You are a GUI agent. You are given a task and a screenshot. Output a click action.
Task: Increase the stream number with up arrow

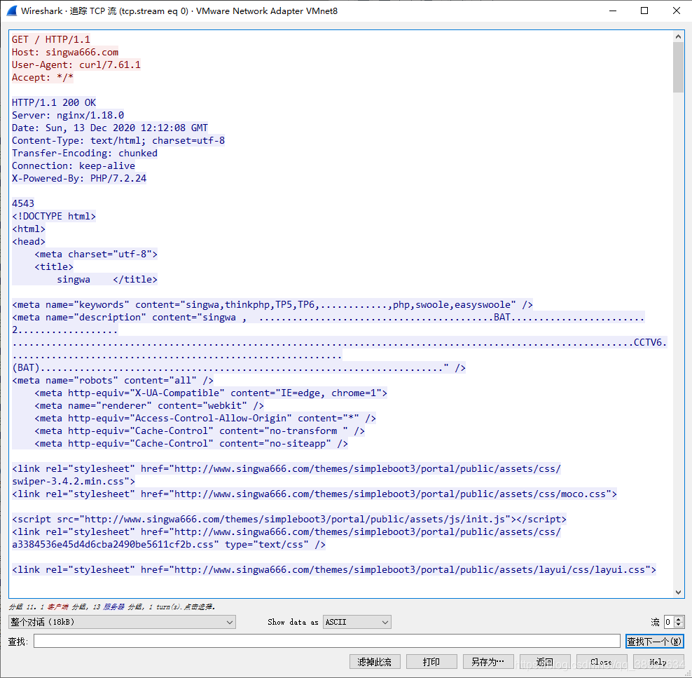click(679, 619)
